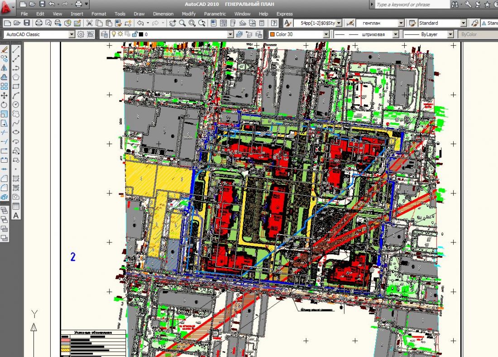Open the Parametric menu
This screenshot has width=498, height=357.
215,14
